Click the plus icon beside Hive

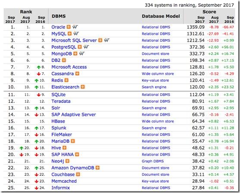click(65, 148)
